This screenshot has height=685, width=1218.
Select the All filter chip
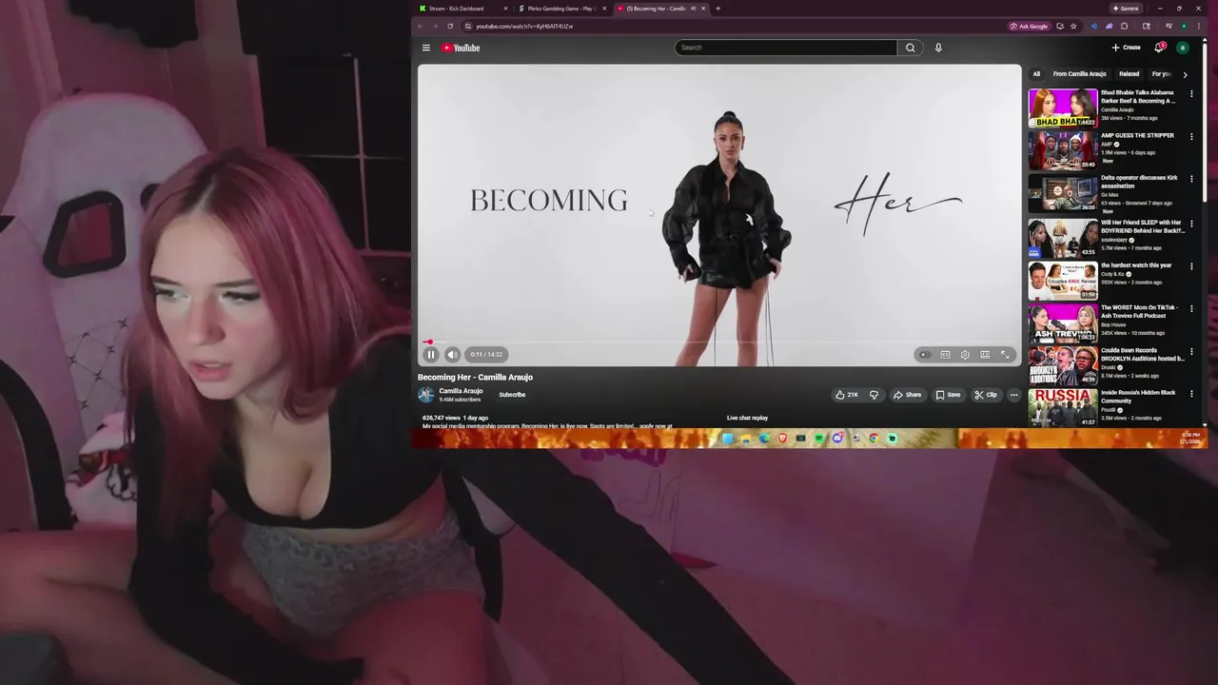click(1036, 74)
